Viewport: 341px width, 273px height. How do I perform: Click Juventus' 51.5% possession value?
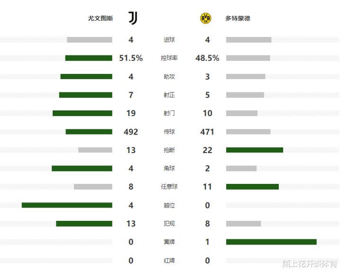click(131, 58)
